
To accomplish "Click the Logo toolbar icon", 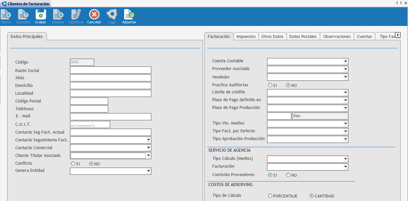I will [111, 15].
